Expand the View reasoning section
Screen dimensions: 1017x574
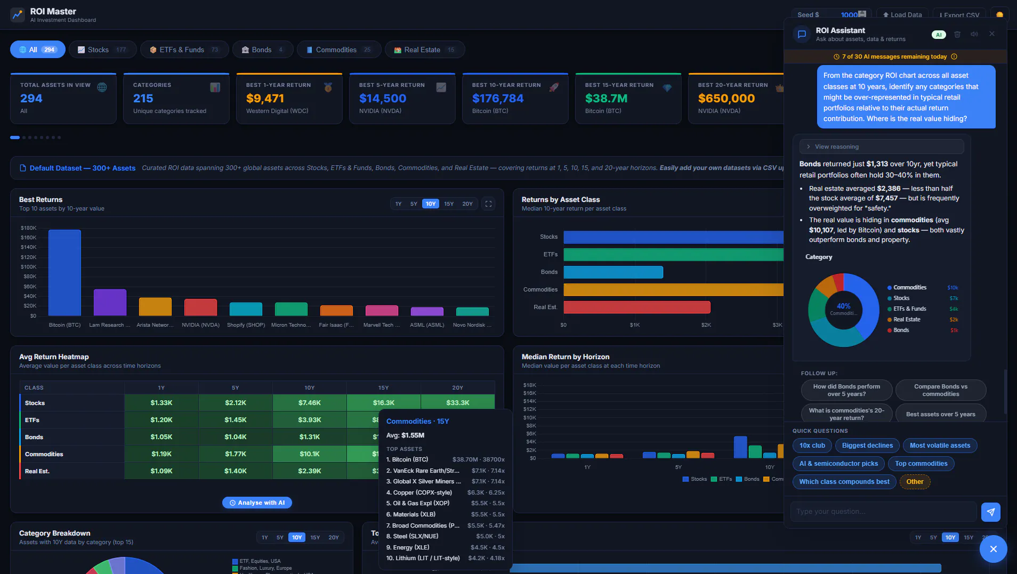tap(882, 147)
